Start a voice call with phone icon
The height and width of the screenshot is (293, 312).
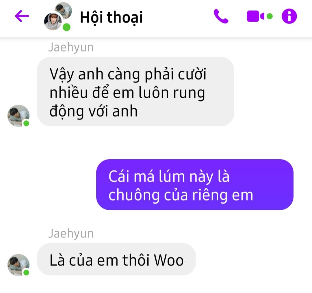(x=221, y=16)
